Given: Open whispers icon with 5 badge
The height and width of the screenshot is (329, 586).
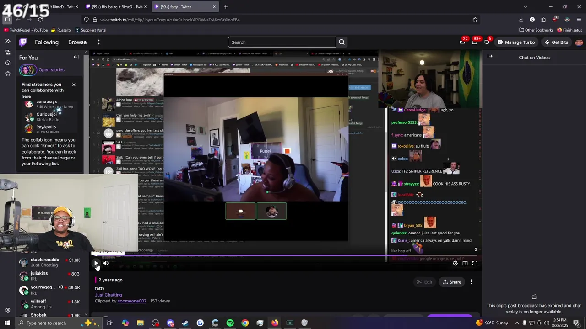Looking at the screenshot, I should click(x=487, y=42).
